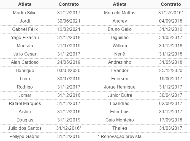The image size is (190, 141).
Task: Click the Martín Silva athlete cell
Action: point(25,13)
